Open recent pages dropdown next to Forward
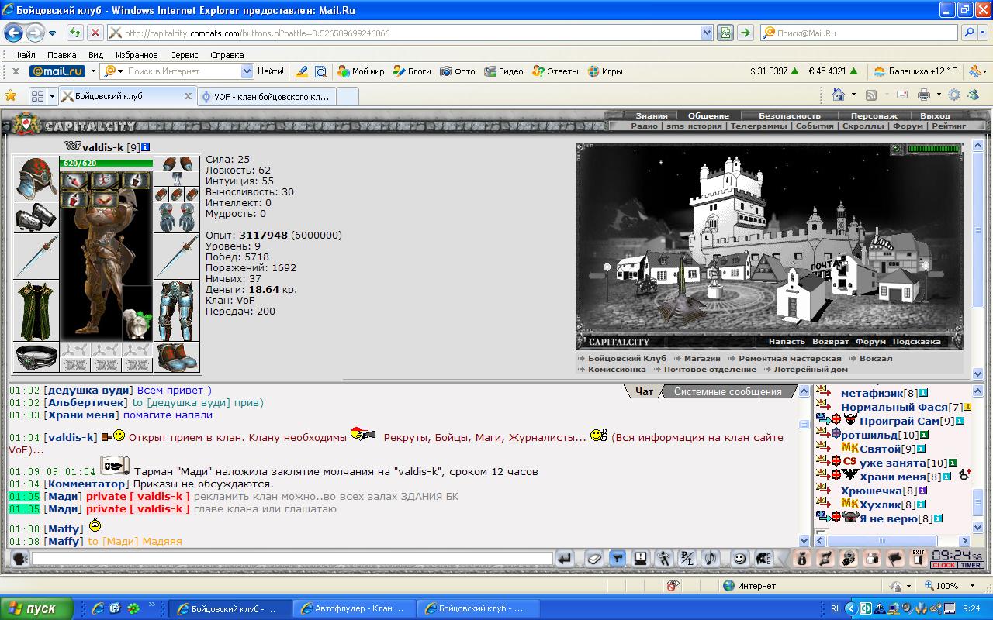Screen dimensions: 993x620 (53, 33)
